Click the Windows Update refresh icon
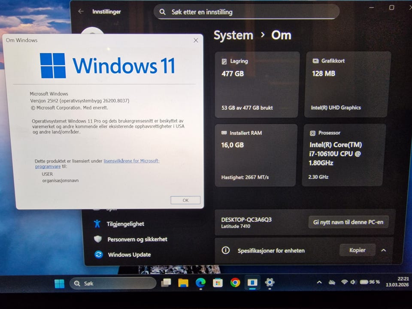 point(99,254)
